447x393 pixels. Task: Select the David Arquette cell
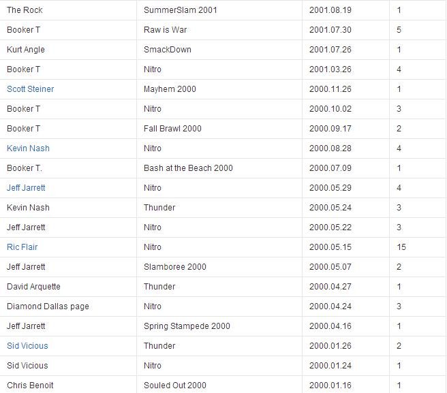click(68, 287)
